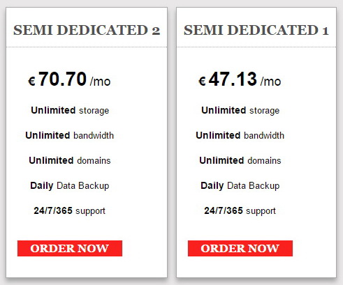Click Unlimited storage in Semi Dedicated 1
This screenshot has height=285, width=343.
240,111
